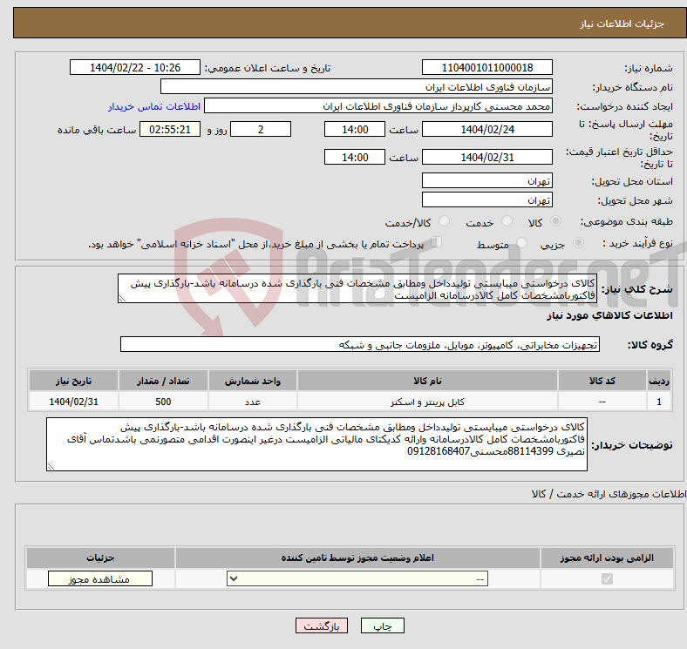Click the item name کابل پرینتر و اسکنر
Image resolution: width=687 pixels, height=649 pixels.
coord(427,402)
